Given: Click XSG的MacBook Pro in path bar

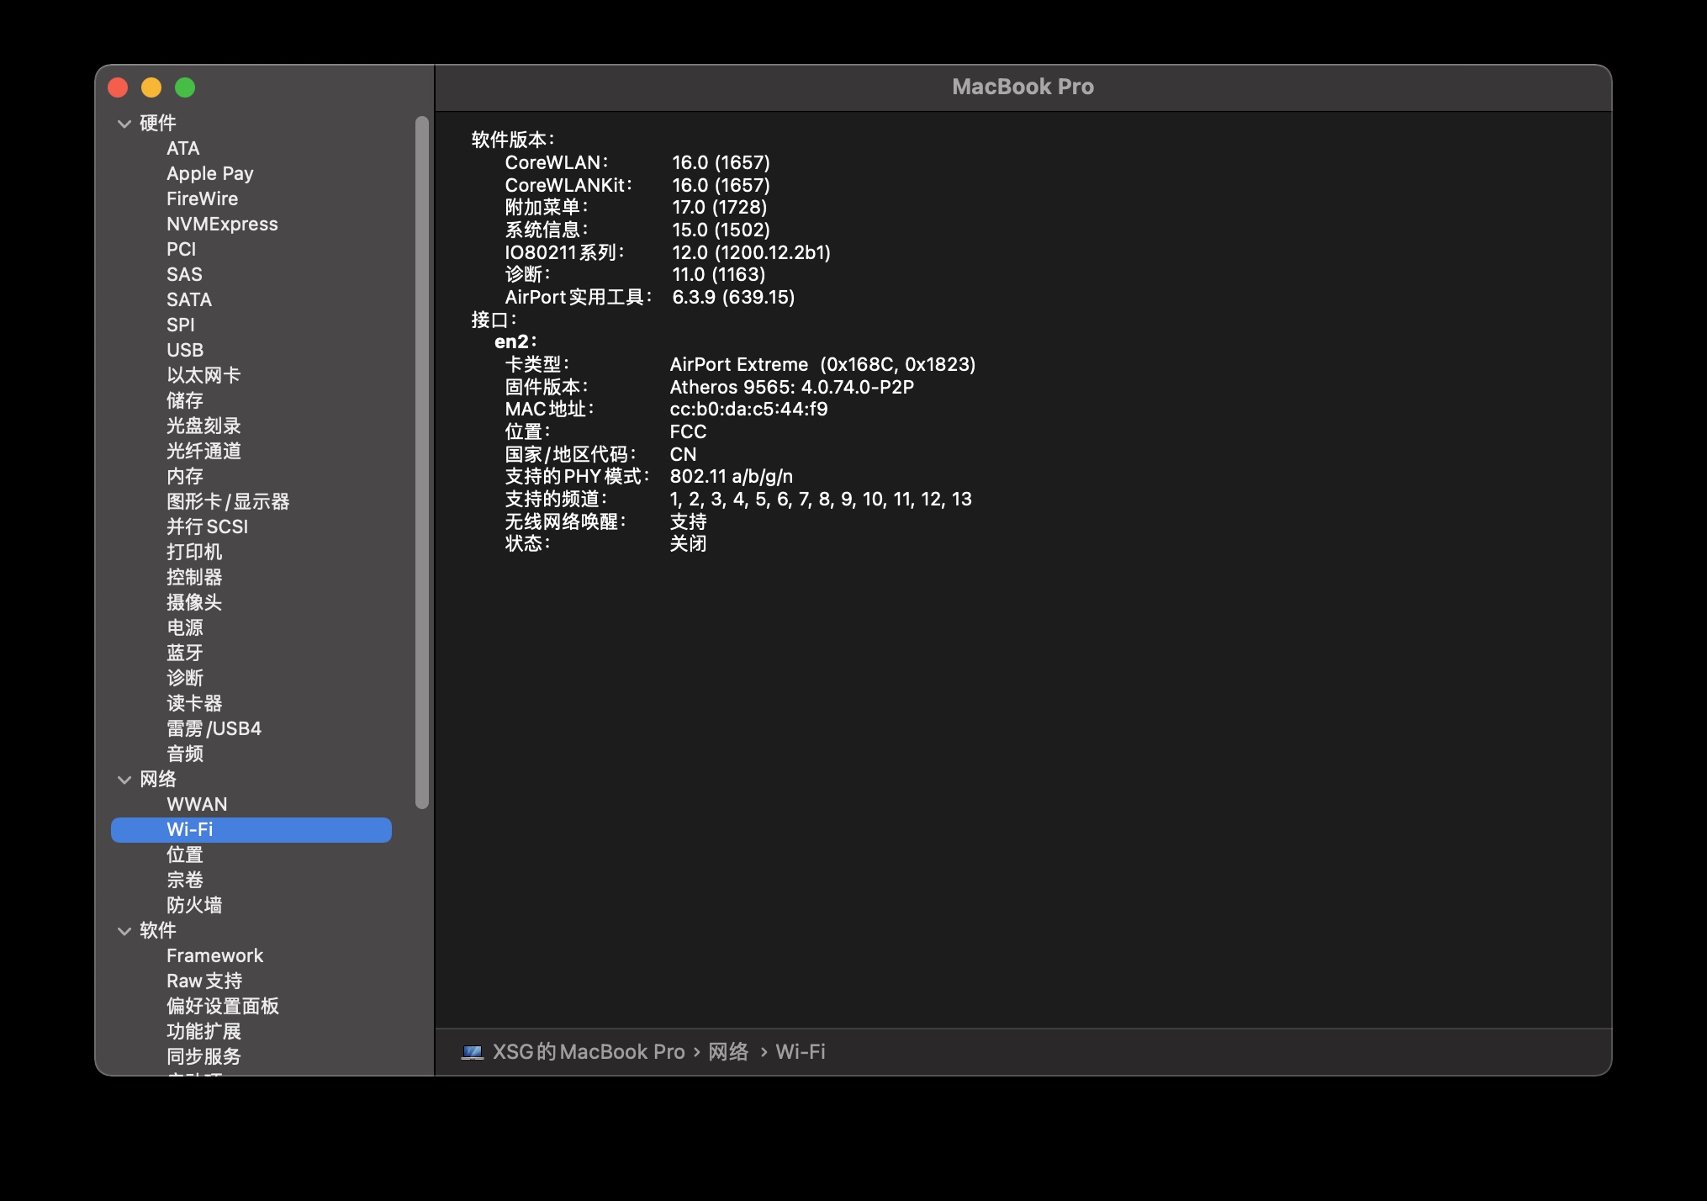Looking at the screenshot, I should pos(588,1052).
